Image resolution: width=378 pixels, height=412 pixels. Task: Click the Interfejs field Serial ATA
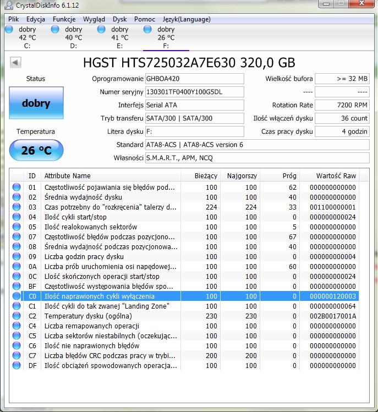click(195, 105)
